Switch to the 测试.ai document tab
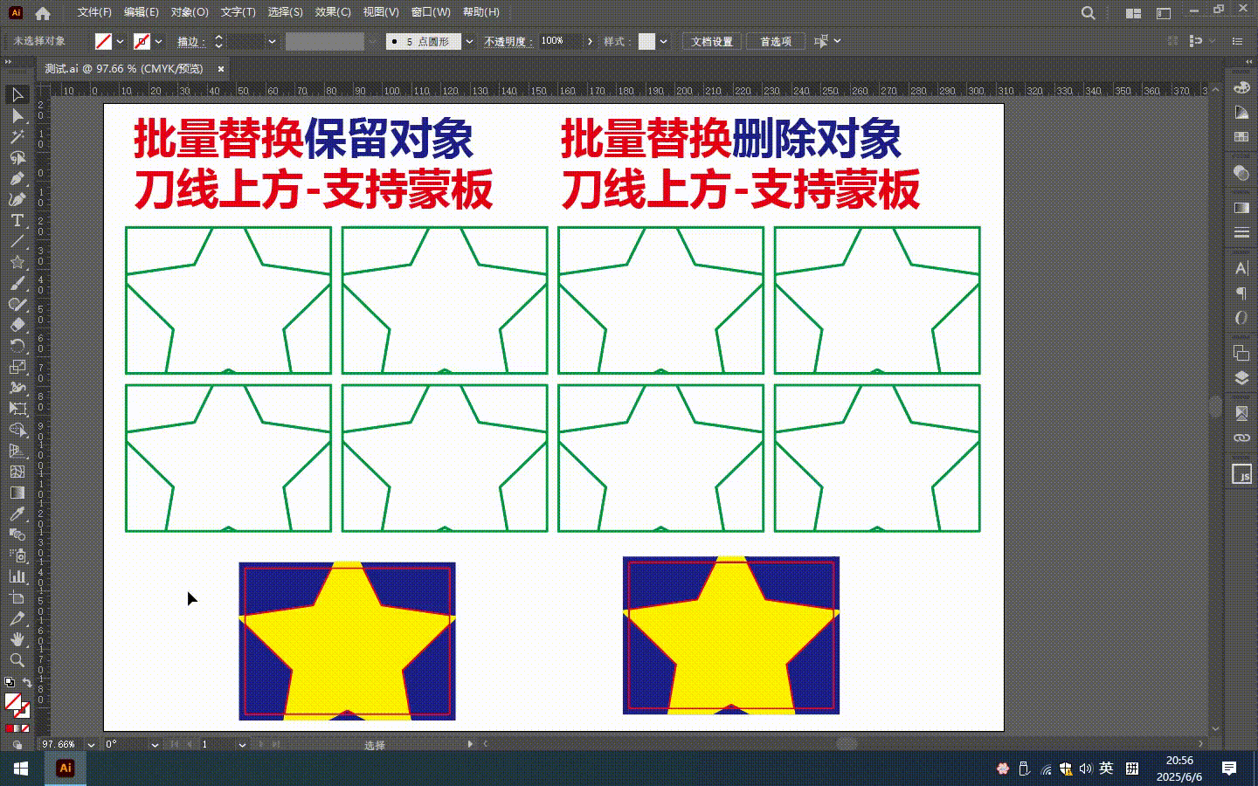Viewport: 1258px width, 786px height. (x=124, y=69)
